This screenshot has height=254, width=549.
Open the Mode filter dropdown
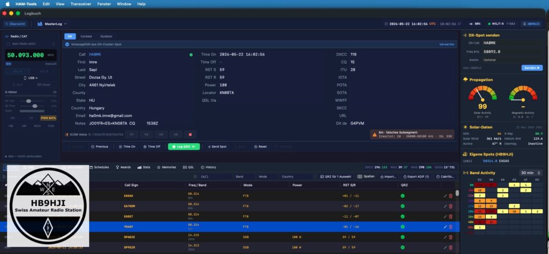pyautogui.click(x=267, y=177)
